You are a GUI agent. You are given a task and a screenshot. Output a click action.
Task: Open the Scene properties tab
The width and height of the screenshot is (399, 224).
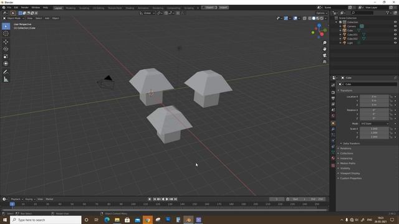333,110
